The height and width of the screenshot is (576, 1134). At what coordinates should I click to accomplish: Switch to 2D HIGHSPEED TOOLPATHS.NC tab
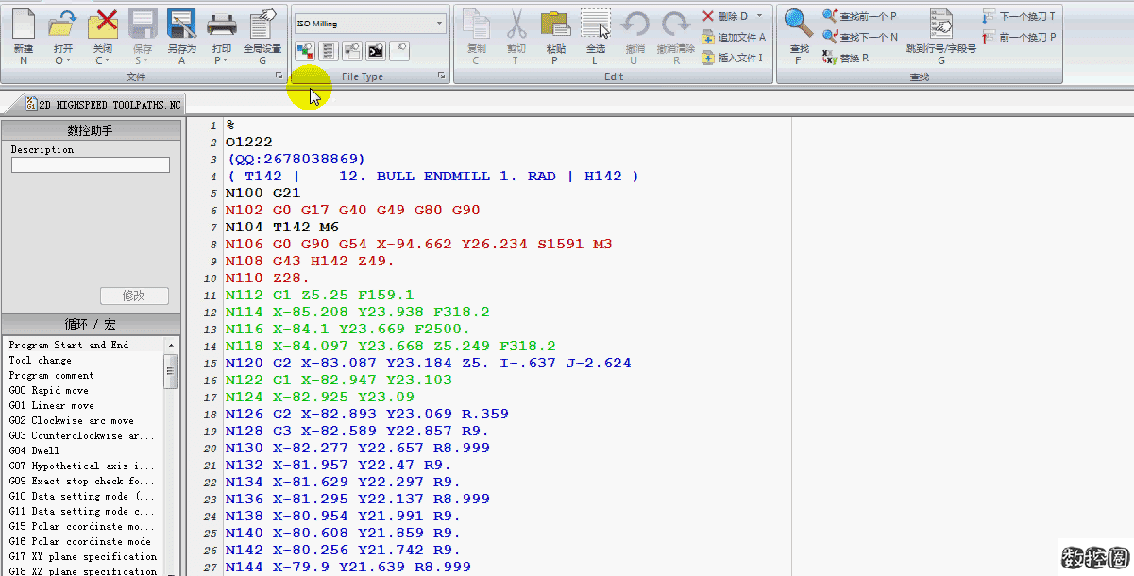click(102, 105)
